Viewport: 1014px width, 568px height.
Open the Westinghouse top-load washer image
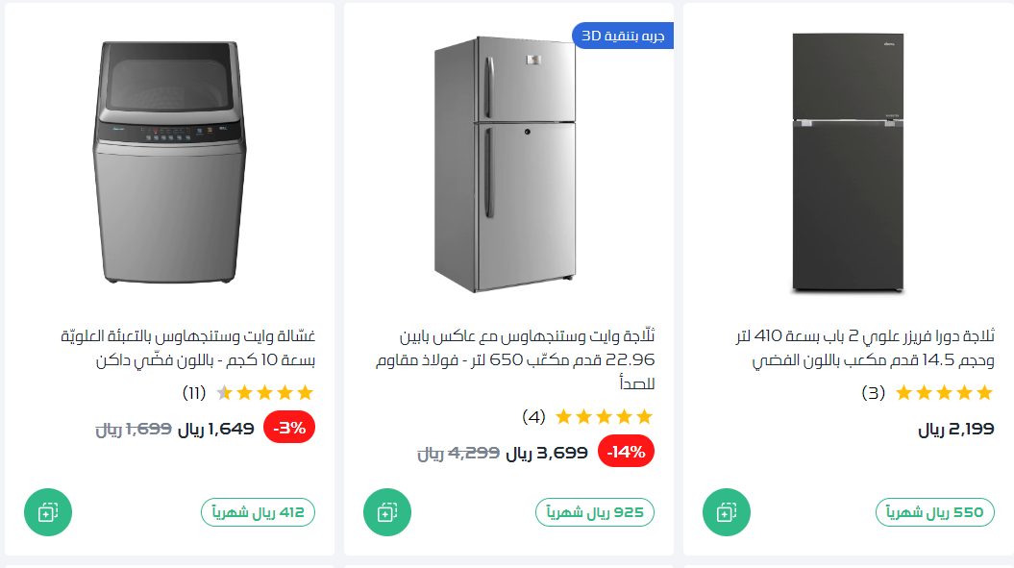point(169,161)
